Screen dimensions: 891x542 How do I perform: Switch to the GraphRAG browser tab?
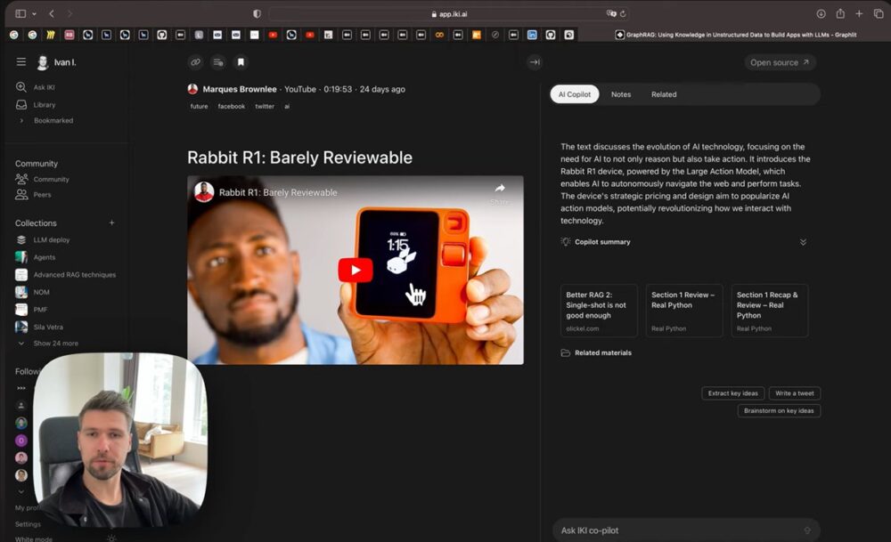coord(736,35)
